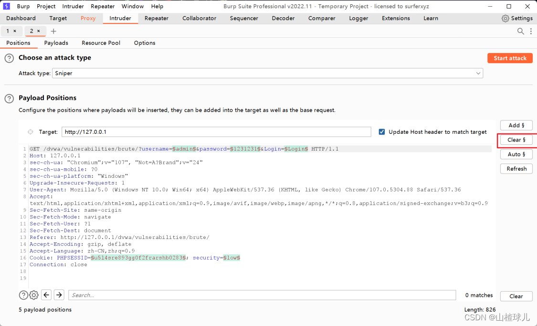Click the Burp Suite logo icon
Screen dimensions: 537x326
pyautogui.click(x=6, y=6)
